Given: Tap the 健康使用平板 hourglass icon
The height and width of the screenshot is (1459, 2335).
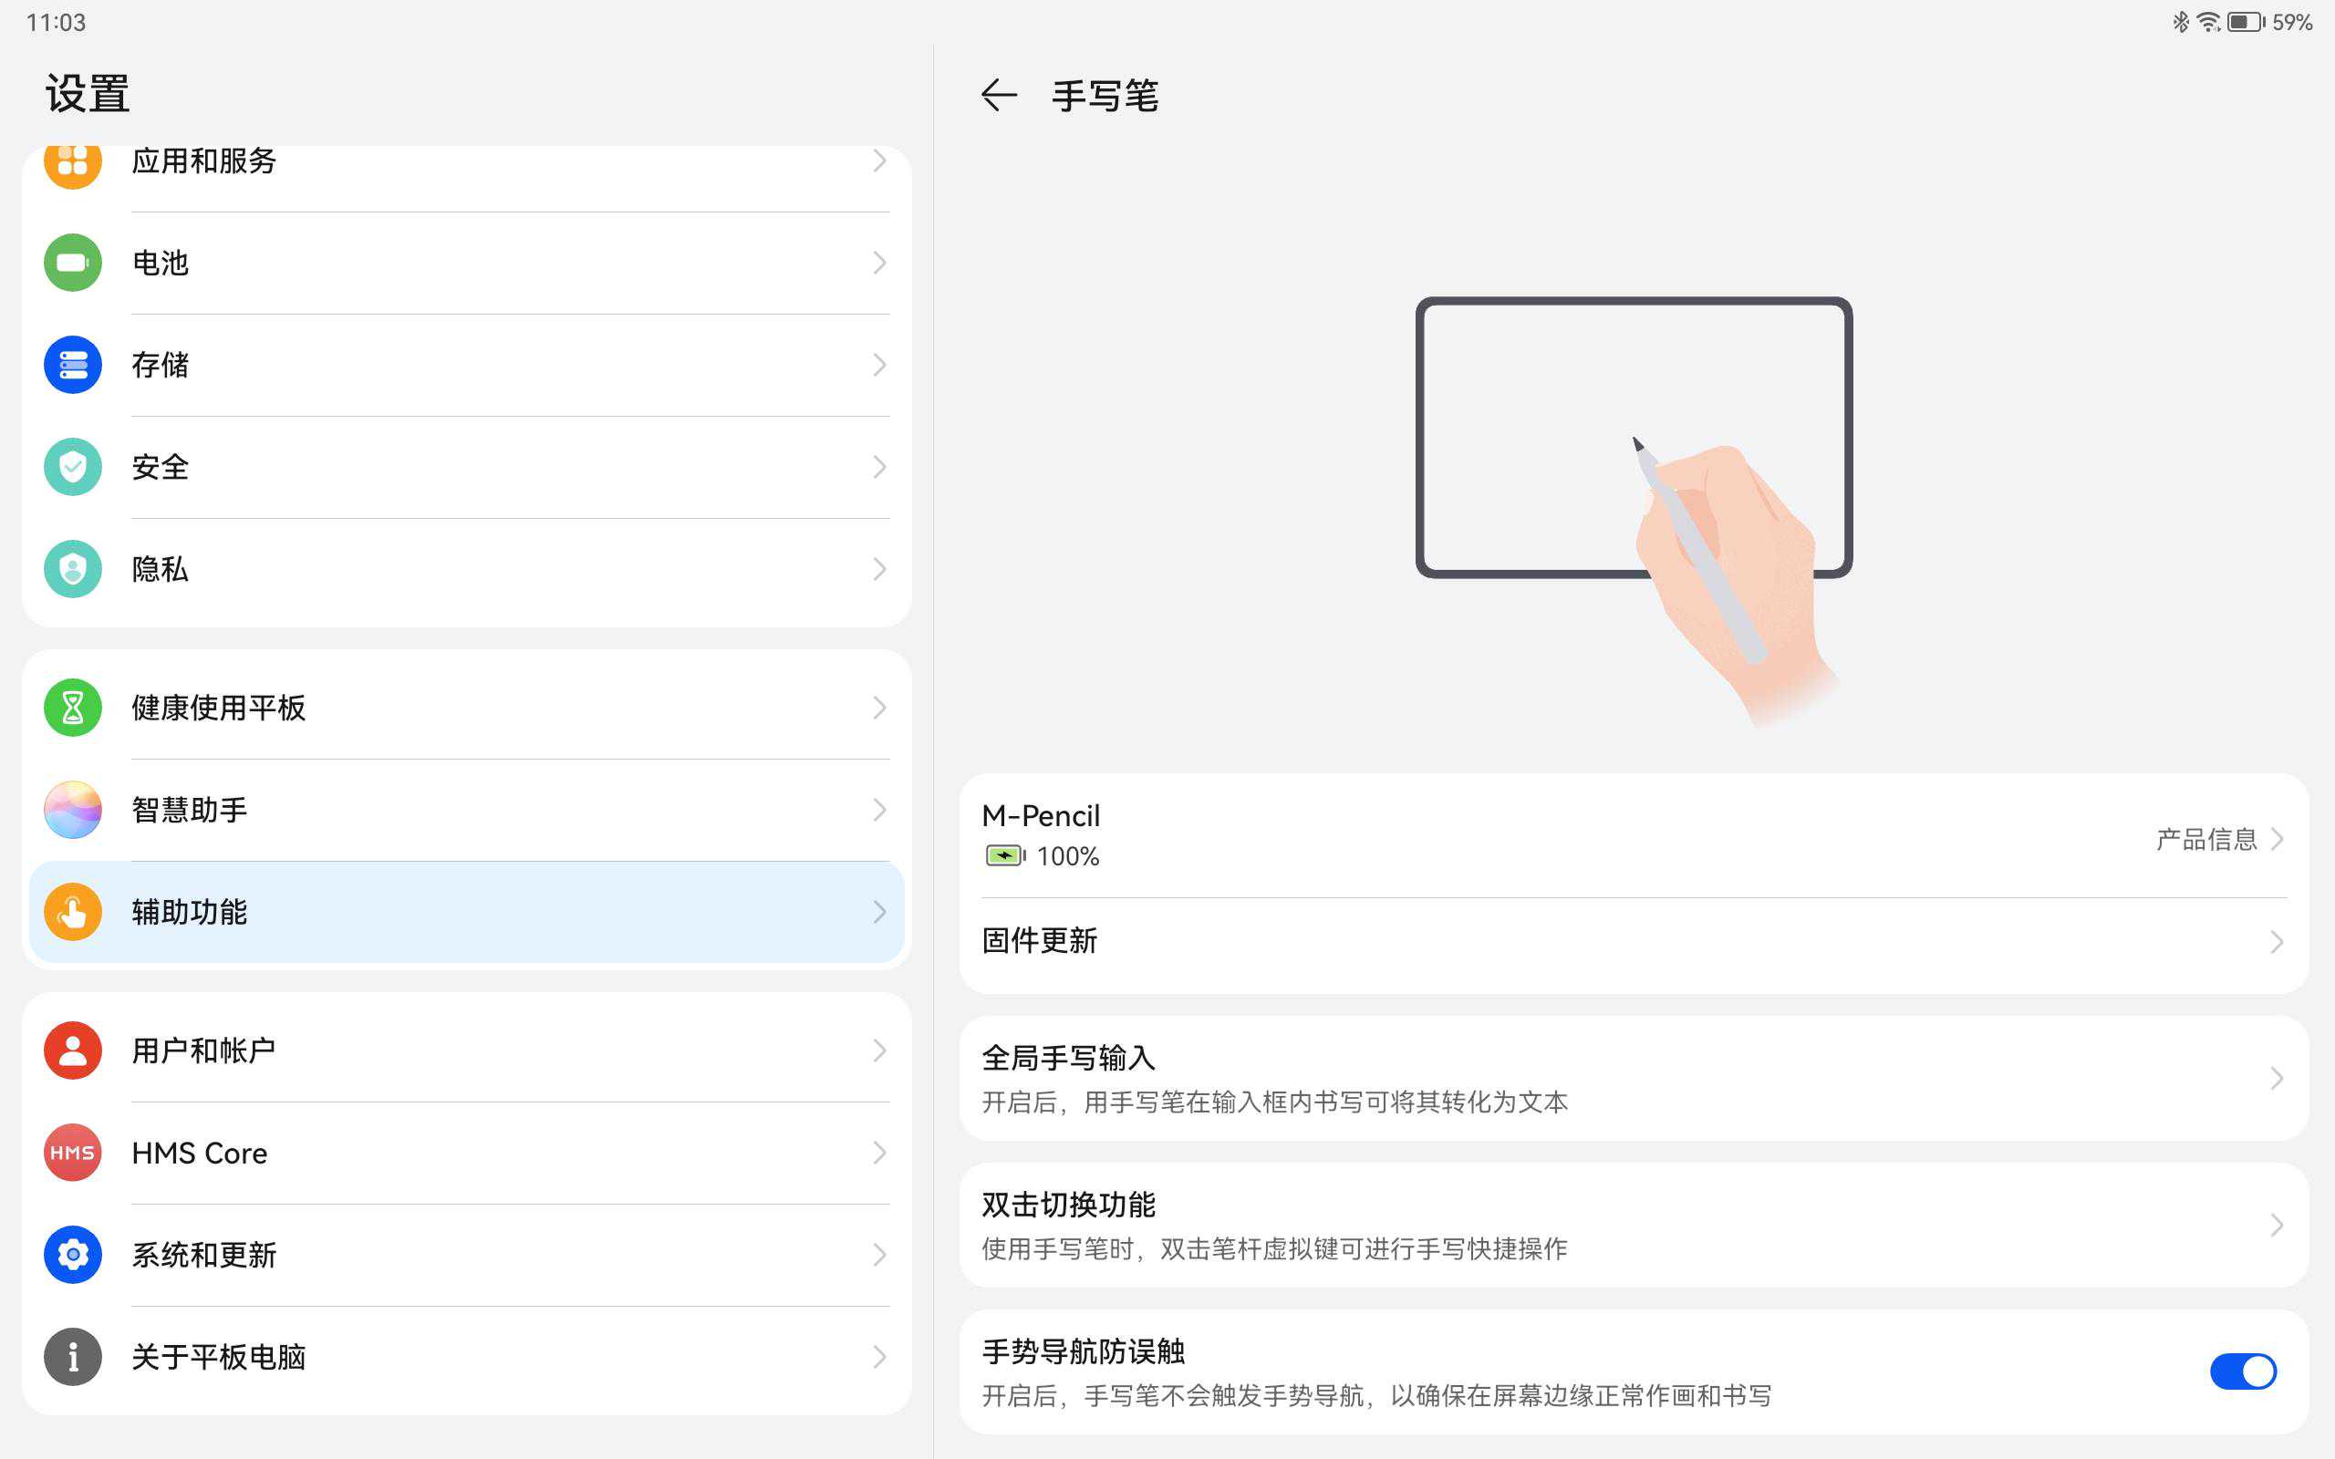Looking at the screenshot, I should click(x=72, y=708).
